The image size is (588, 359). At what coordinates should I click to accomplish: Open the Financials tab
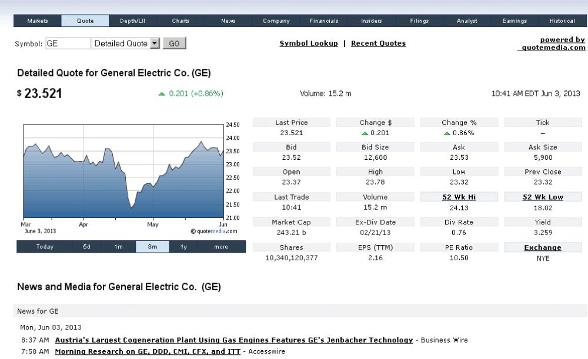point(323,21)
